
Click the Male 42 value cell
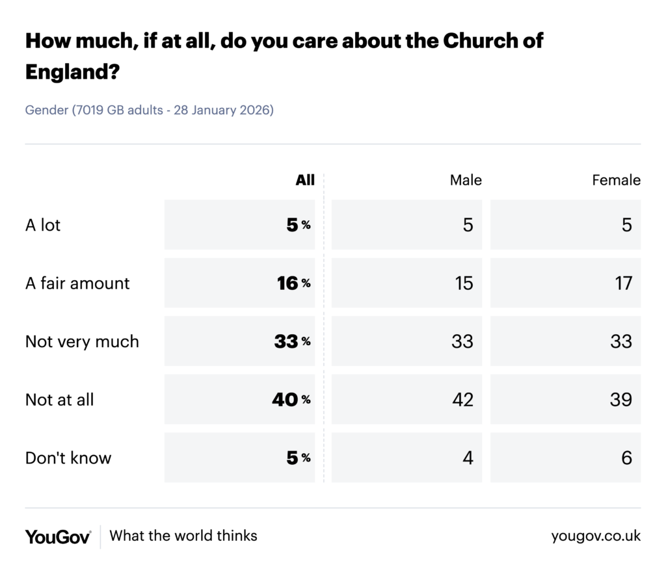tap(406, 400)
